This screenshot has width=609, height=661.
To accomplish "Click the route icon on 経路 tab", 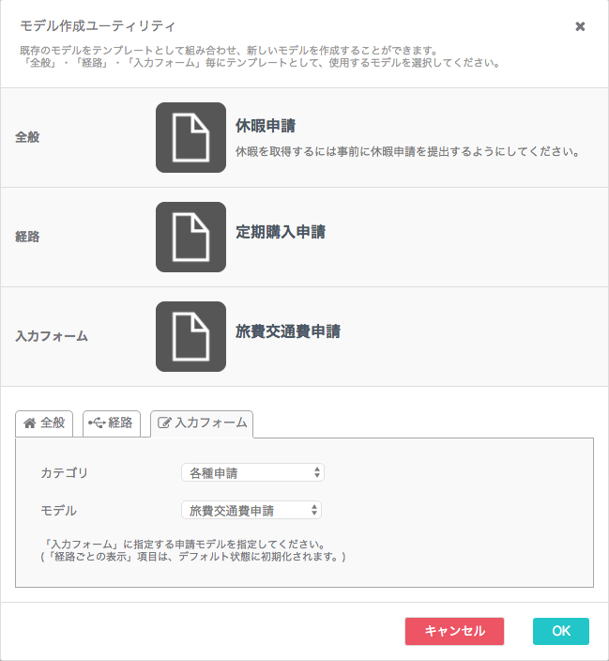I will tap(97, 423).
